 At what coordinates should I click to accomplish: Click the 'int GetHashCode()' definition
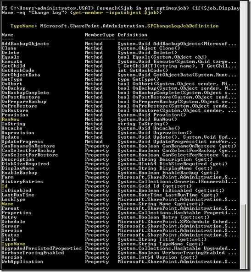tap(143, 71)
